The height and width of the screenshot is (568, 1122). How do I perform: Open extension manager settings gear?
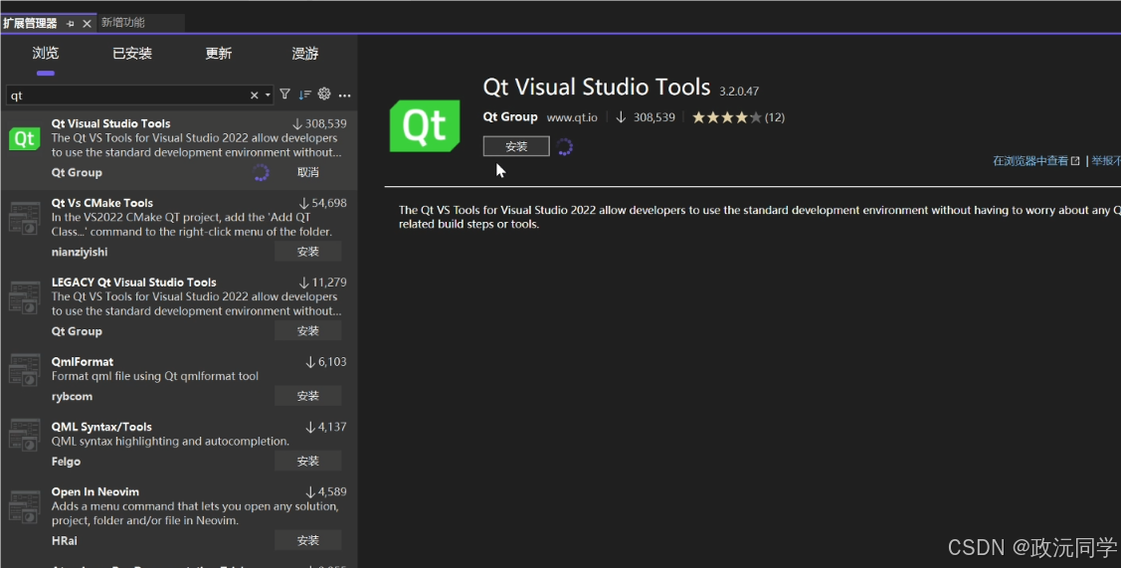(324, 94)
